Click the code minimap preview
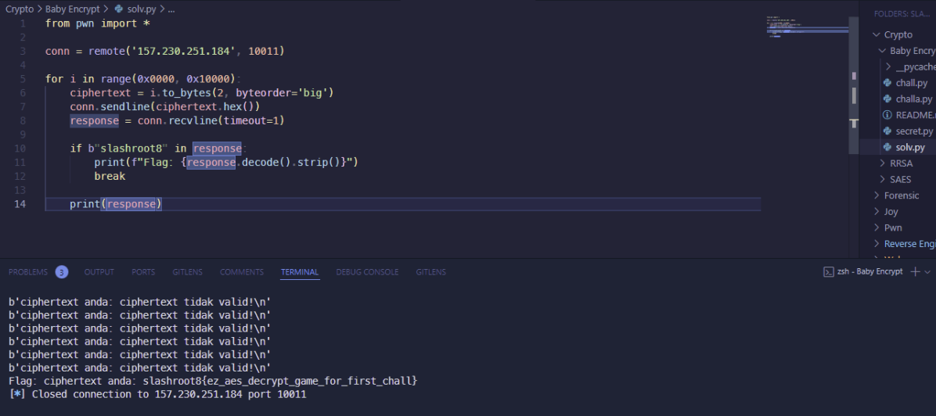This screenshot has height=416, width=936. pos(808,27)
